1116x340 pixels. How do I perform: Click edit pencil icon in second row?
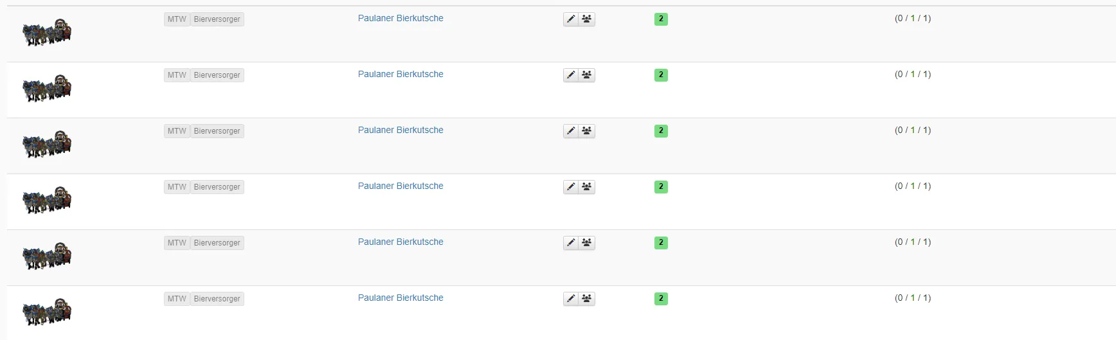(x=570, y=75)
